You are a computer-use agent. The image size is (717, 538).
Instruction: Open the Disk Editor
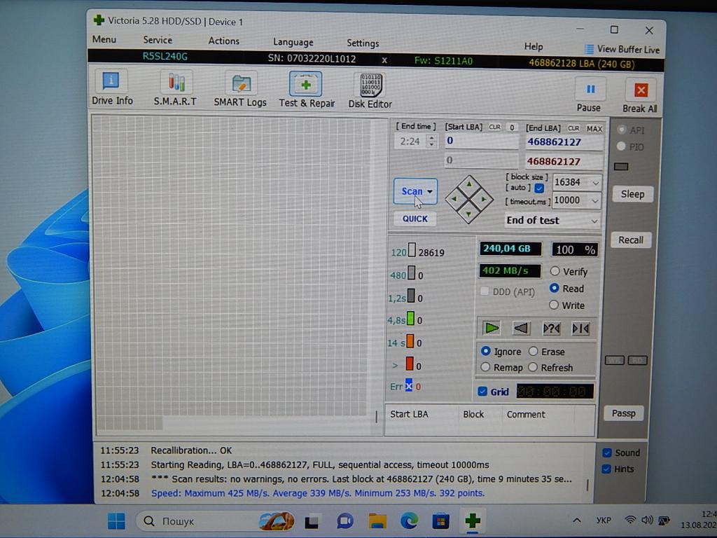[x=370, y=92]
